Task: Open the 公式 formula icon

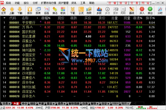Action: pos(81,11)
